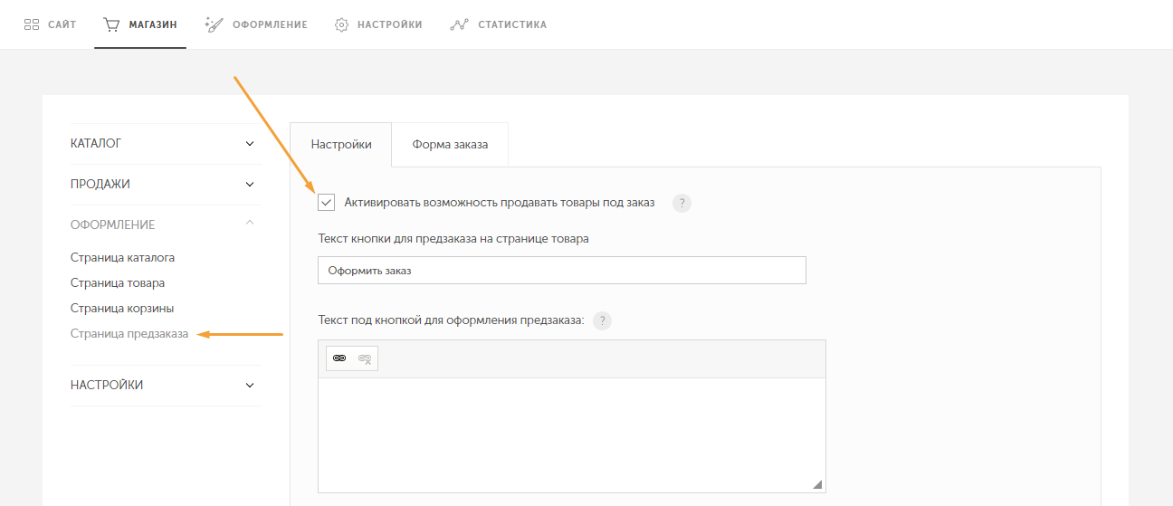The width and height of the screenshot is (1173, 506).
Task: Click the resize handle of the text editor
Action: tap(817, 484)
